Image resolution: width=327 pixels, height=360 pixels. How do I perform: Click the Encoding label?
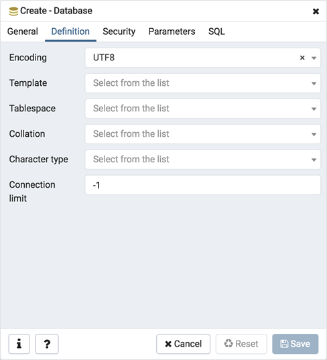pyautogui.click(x=27, y=58)
